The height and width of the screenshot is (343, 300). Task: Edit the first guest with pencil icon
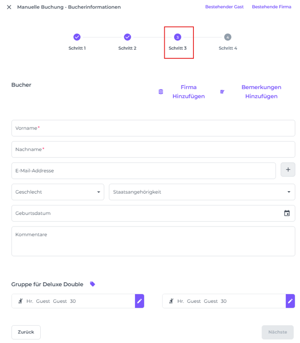click(x=140, y=301)
